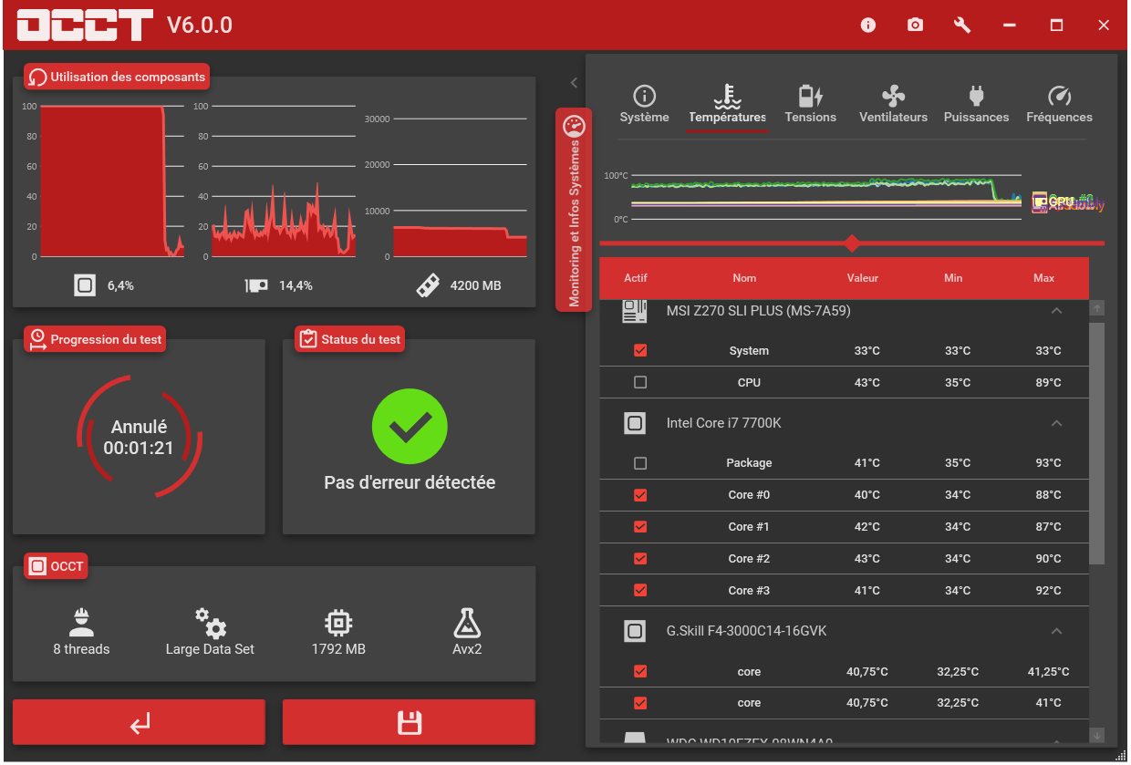Select the Puissances plug icon
The image size is (1131, 765).
click(x=976, y=96)
